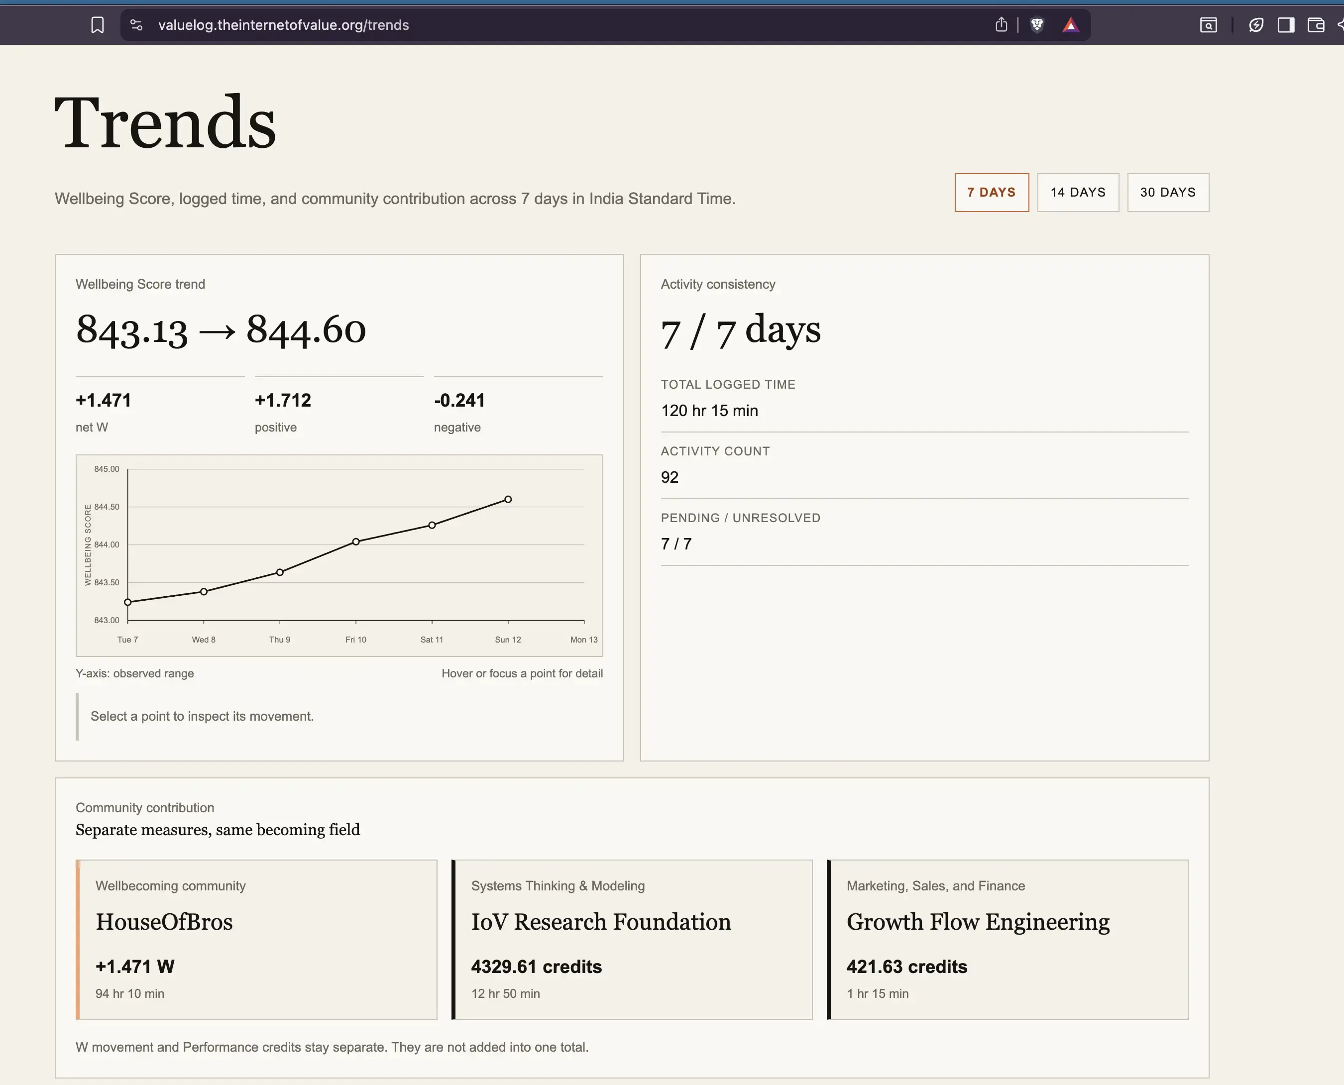The height and width of the screenshot is (1085, 1344).
Task: Toggle the browser sidebar panel icon
Action: [1286, 25]
